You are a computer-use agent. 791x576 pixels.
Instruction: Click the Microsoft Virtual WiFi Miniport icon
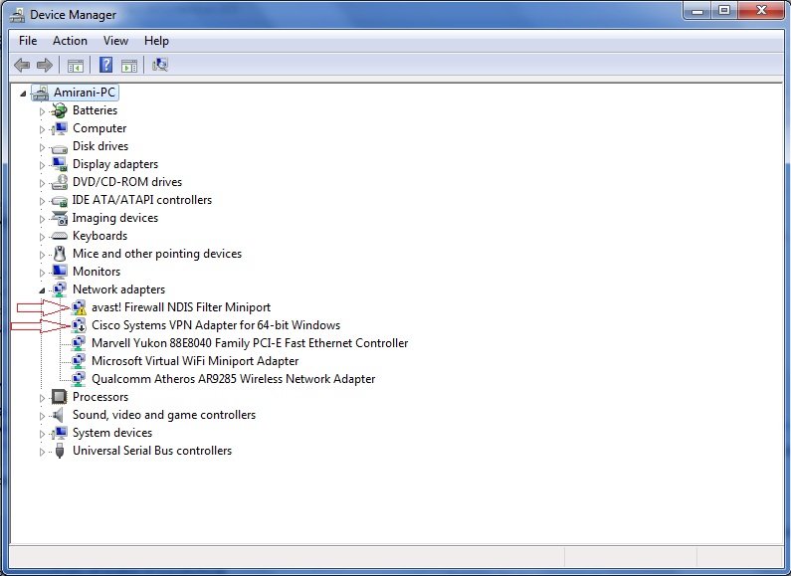[x=79, y=361]
